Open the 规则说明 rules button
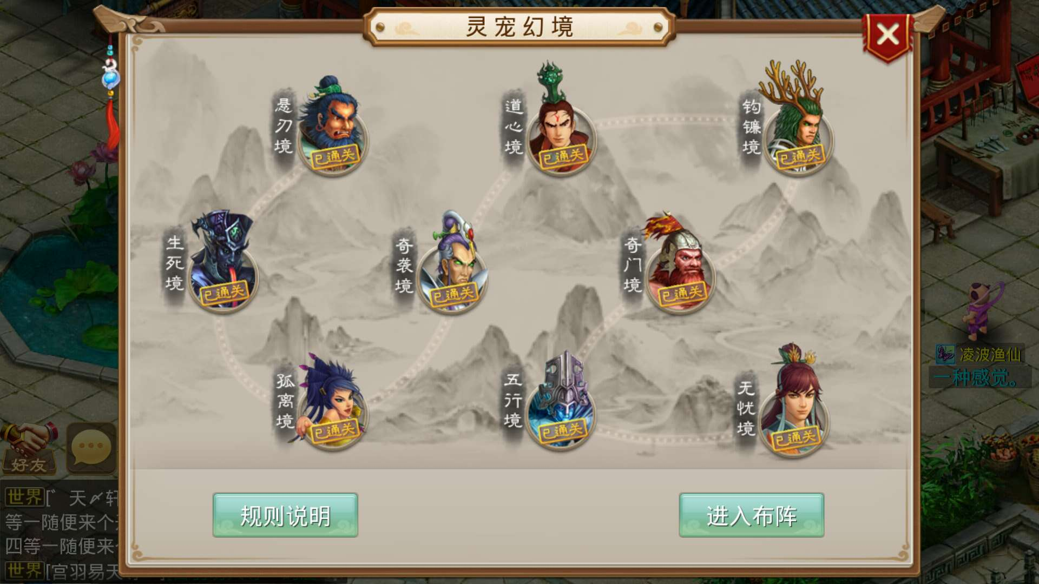This screenshot has height=584, width=1039. tap(285, 515)
